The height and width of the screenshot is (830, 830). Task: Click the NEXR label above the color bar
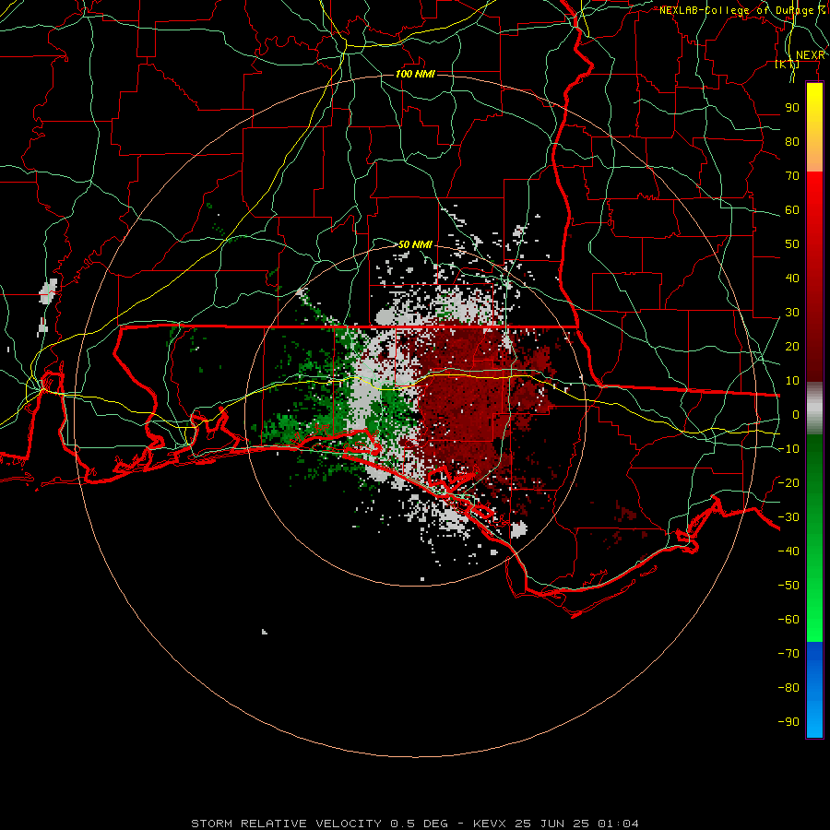(811, 55)
